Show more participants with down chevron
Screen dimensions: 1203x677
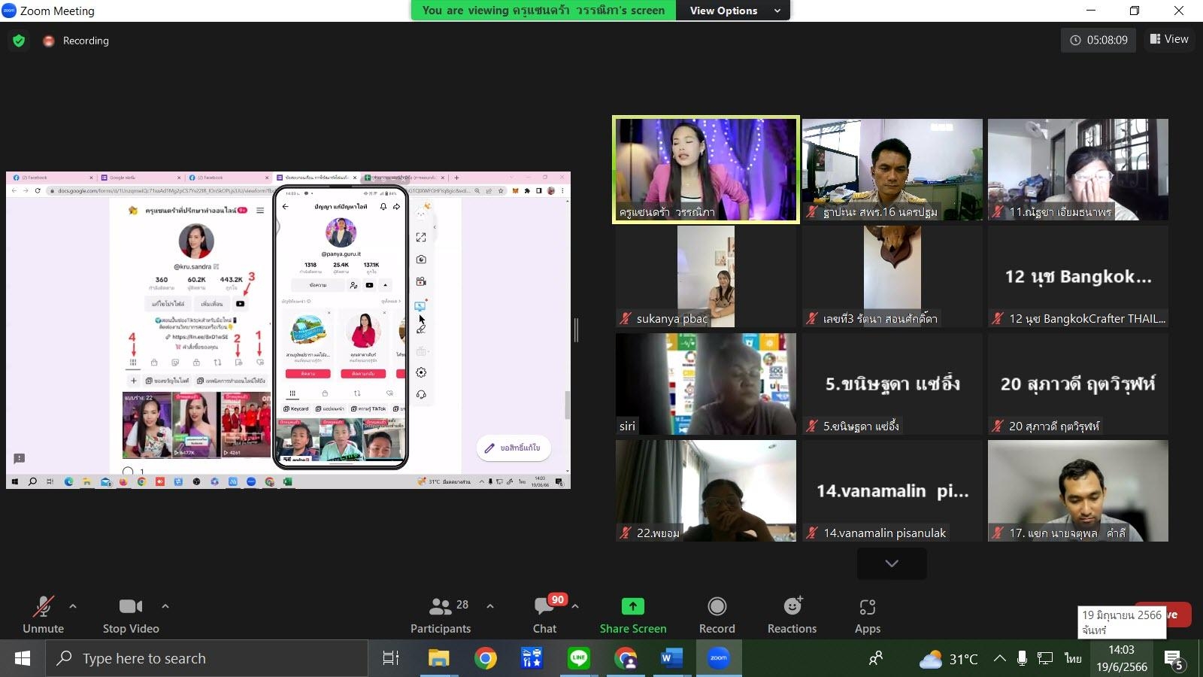click(892, 563)
